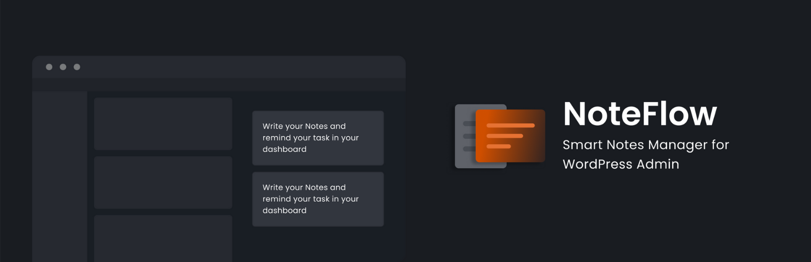Click the "Smart Notes Manager for" subtitle line
Viewport: 811px width, 262px height.
pos(646,145)
